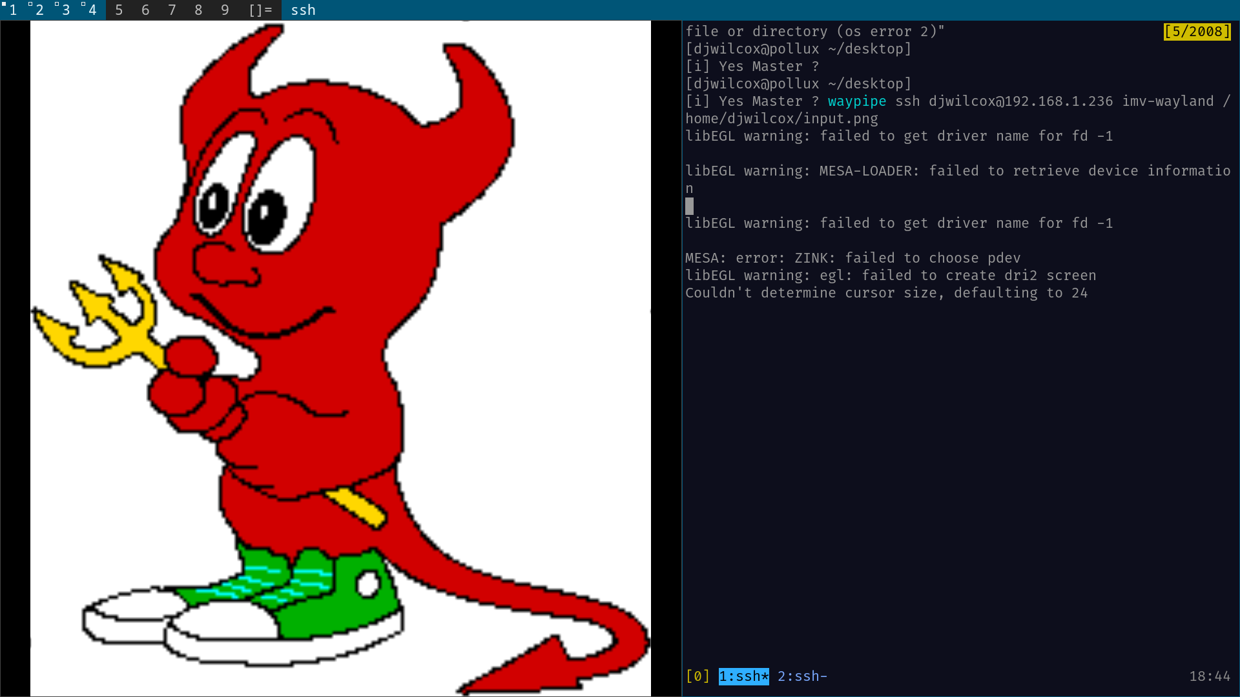Click the terminal cursor block

[689, 206]
